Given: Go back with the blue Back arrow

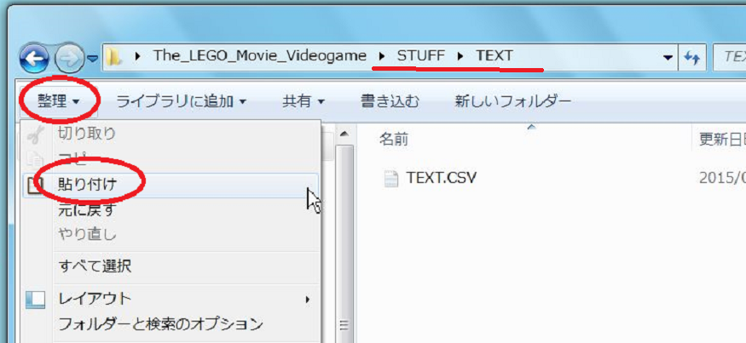Looking at the screenshot, I should point(34,59).
